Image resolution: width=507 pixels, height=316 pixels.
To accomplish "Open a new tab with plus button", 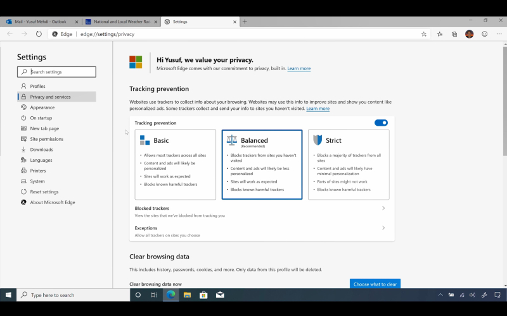I will pyautogui.click(x=245, y=21).
